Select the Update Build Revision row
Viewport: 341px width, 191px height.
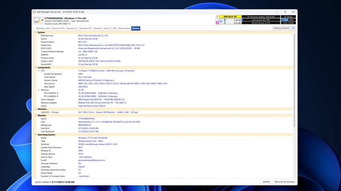[x=165, y=148]
